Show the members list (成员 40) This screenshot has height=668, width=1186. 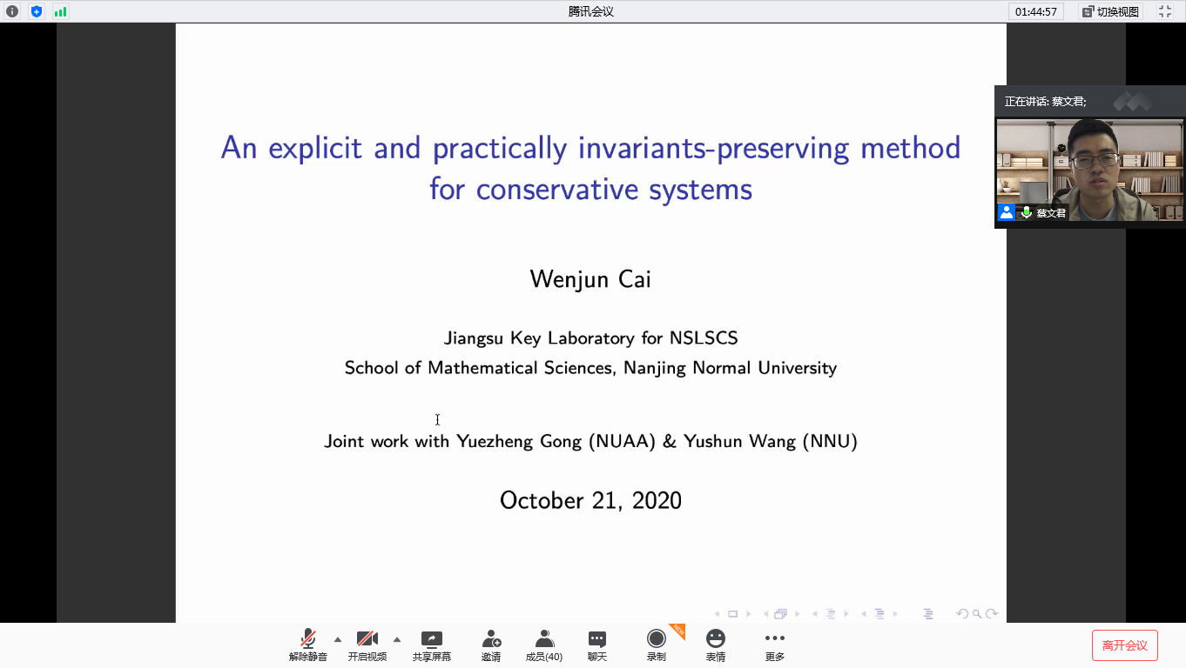tap(544, 645)
